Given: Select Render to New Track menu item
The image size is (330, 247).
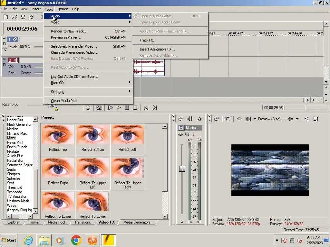Looking at the screenshot, I should [x=88, y=31].
